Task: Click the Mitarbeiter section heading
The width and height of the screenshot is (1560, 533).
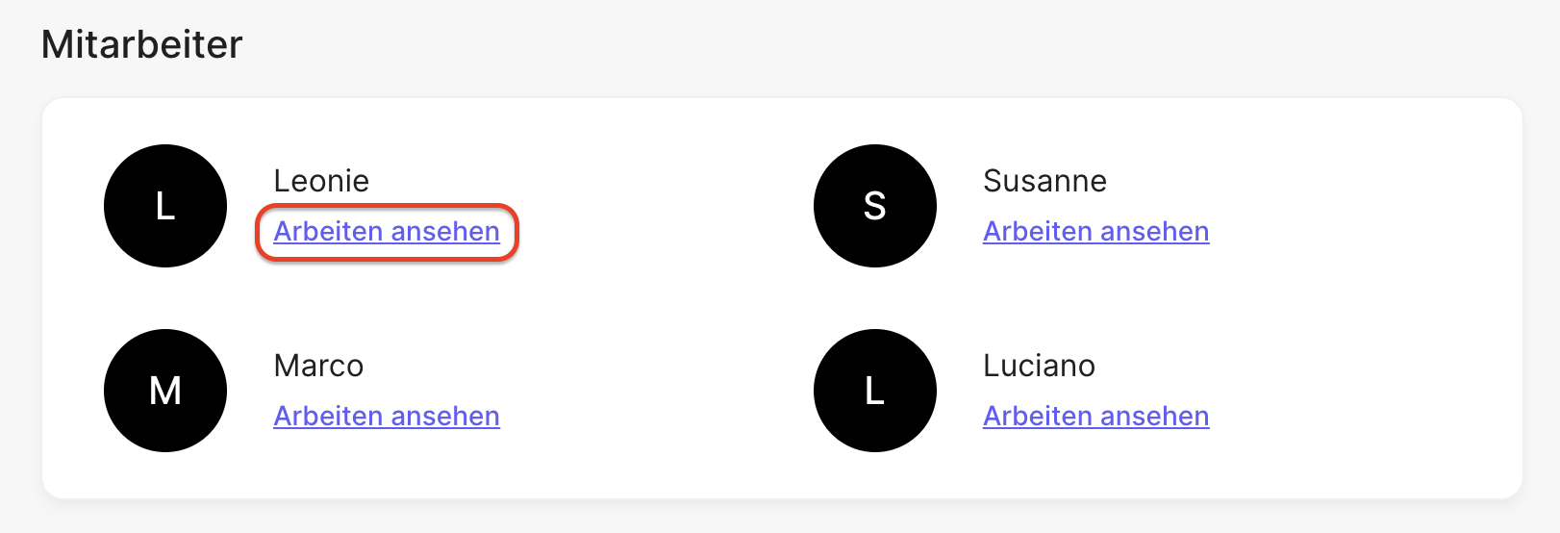Action: (x=142, y=44)
